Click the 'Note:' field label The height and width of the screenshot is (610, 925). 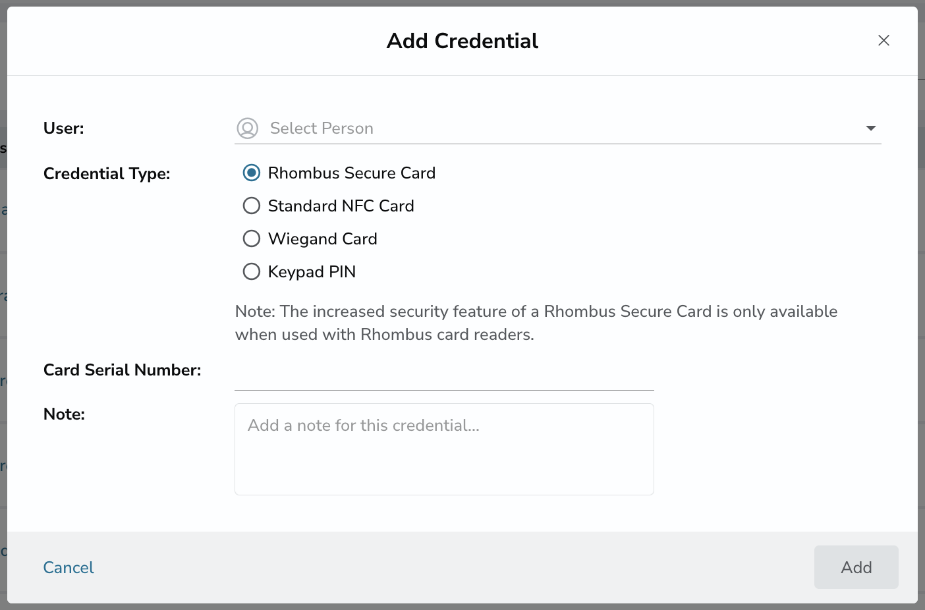click(64, 414)
